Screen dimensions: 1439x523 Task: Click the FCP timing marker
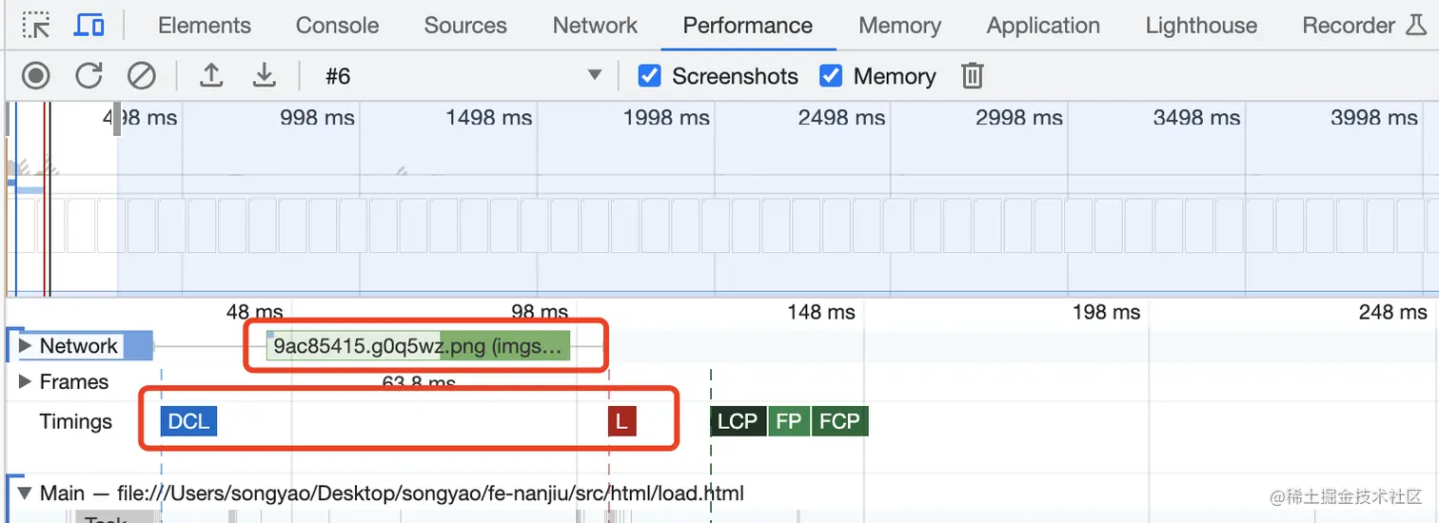(x=839, y=421)
